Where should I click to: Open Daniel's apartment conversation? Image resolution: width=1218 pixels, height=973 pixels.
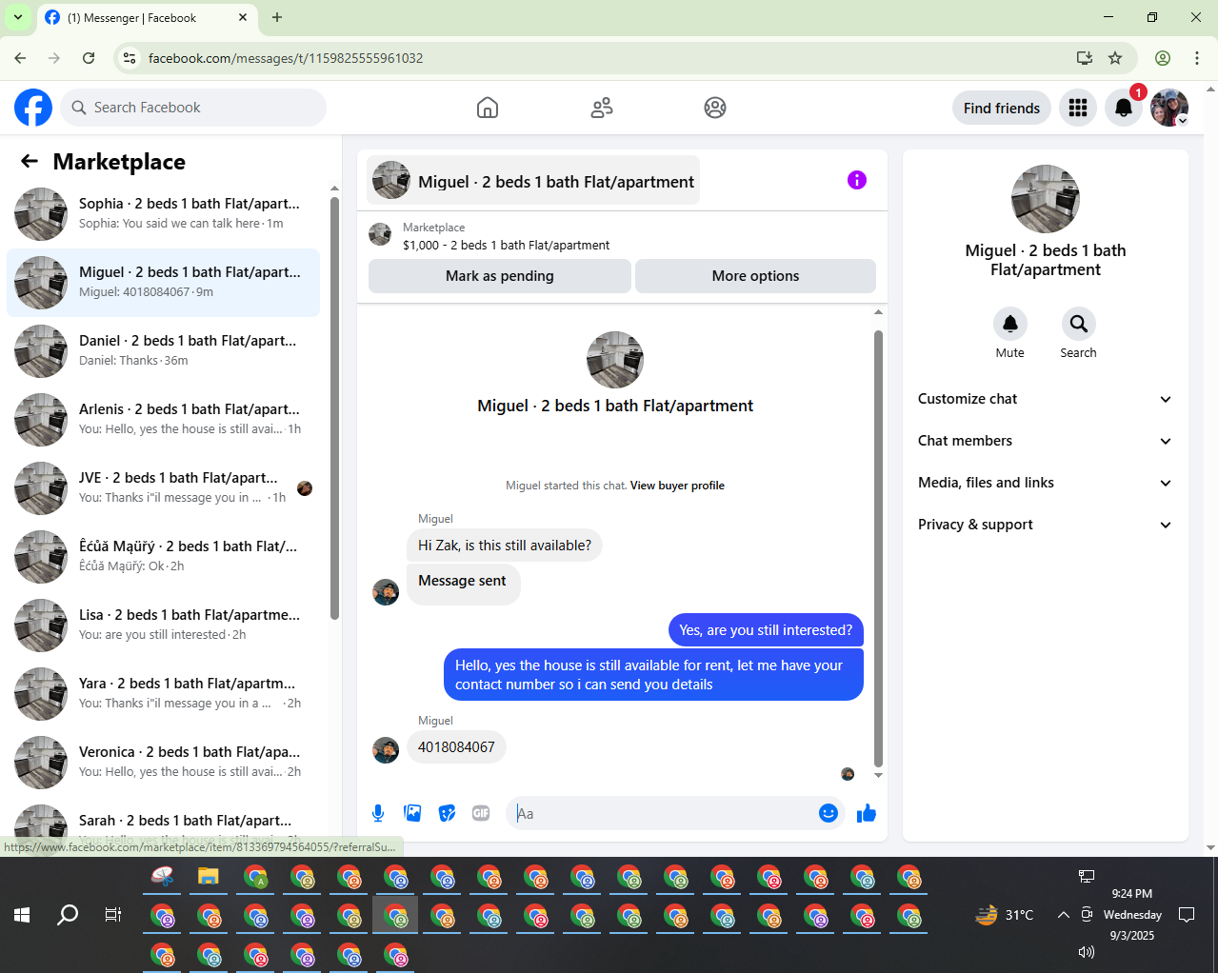pos(163,351)
